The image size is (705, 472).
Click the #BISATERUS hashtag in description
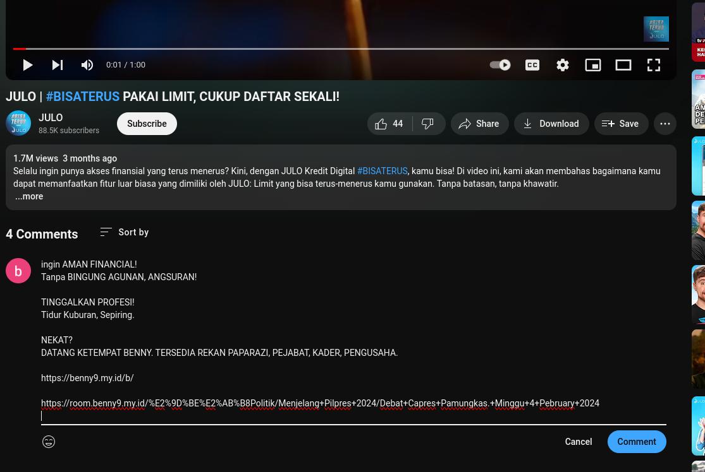[x=382, y=171]
